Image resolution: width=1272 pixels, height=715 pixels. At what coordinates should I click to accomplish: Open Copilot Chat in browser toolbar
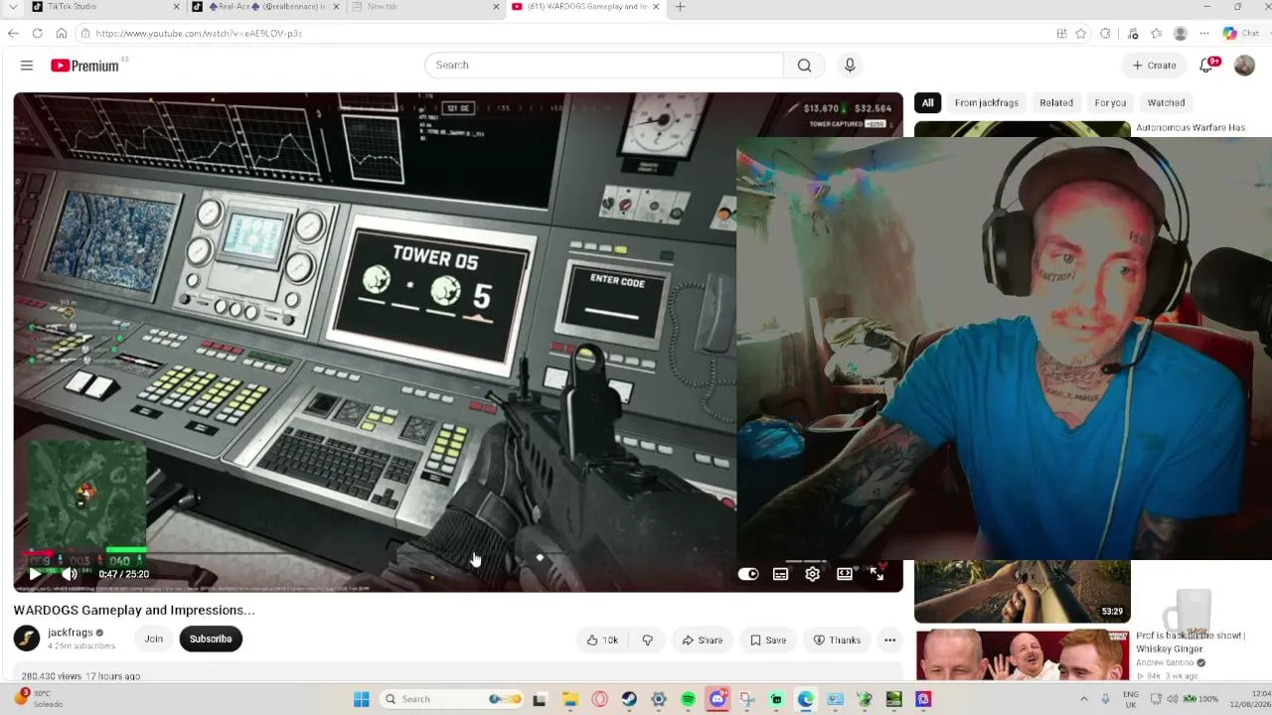tap(1241, 33)
